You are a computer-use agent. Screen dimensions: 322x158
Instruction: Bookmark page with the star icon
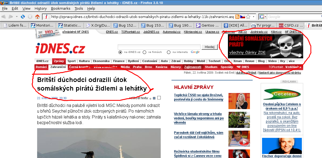[248, 17]
